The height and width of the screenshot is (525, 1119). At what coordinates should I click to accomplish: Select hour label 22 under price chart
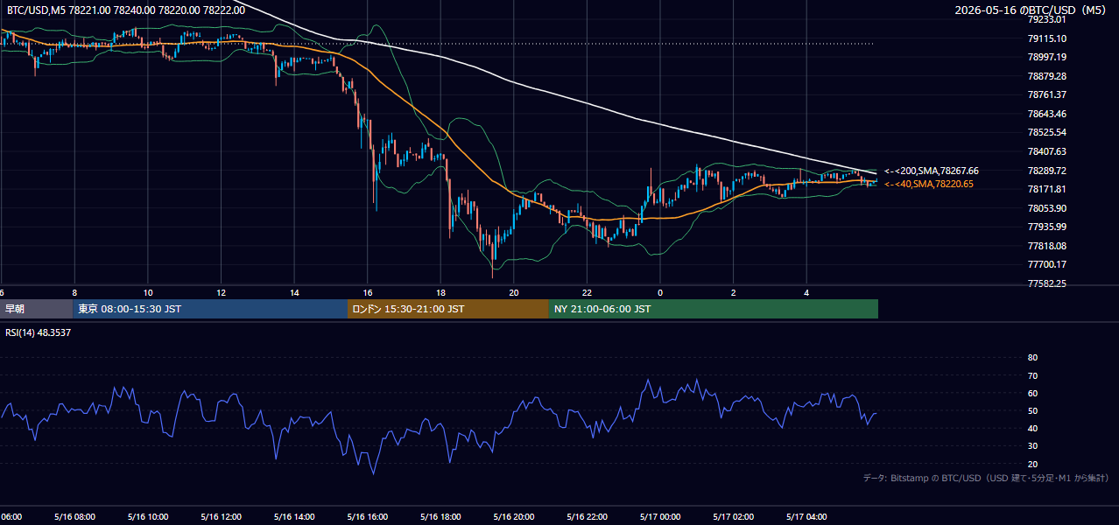pos(587,292)
